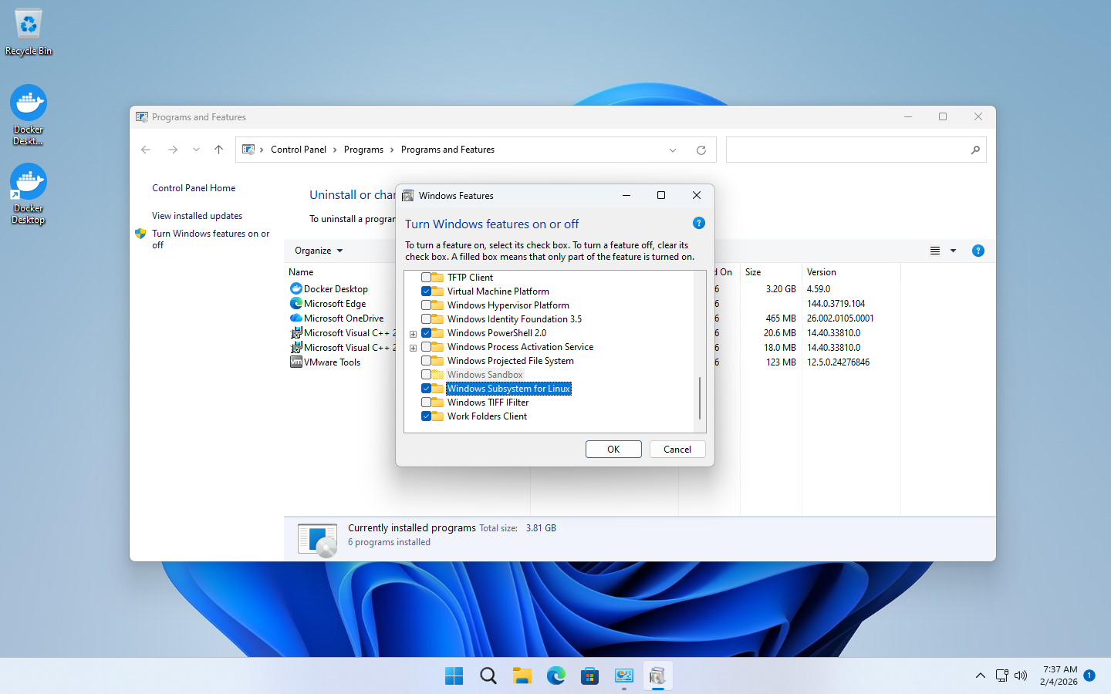Uncheck the Windows Subsystem for Linux checkbox
This screenshot has width=1111, height=694.
click(426, 389)
